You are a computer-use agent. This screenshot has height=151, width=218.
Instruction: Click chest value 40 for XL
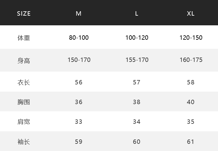191,102
